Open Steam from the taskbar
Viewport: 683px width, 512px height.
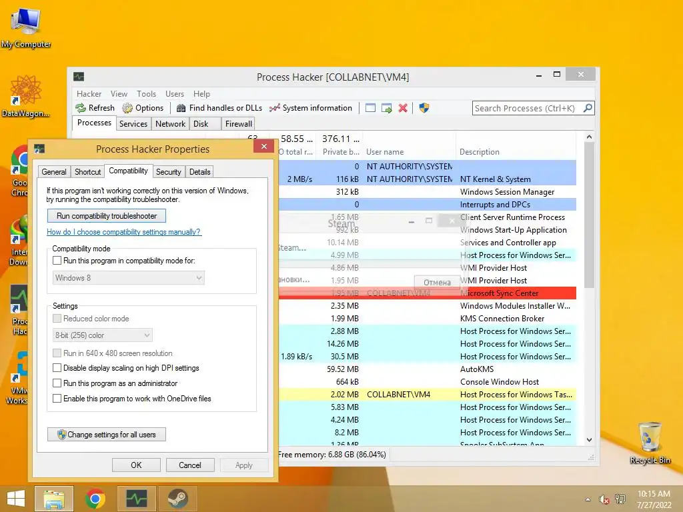coord(177,499)
